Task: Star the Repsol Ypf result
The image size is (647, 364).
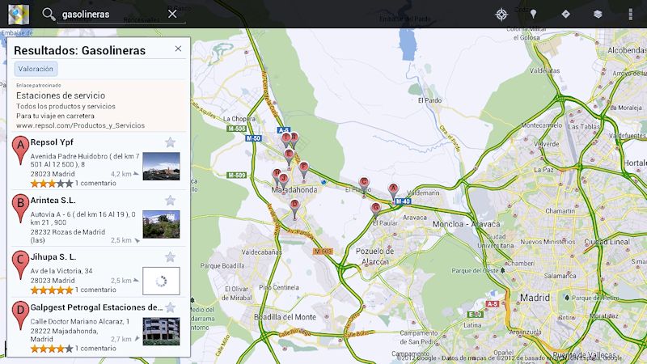Action: (x=170, y=142)
